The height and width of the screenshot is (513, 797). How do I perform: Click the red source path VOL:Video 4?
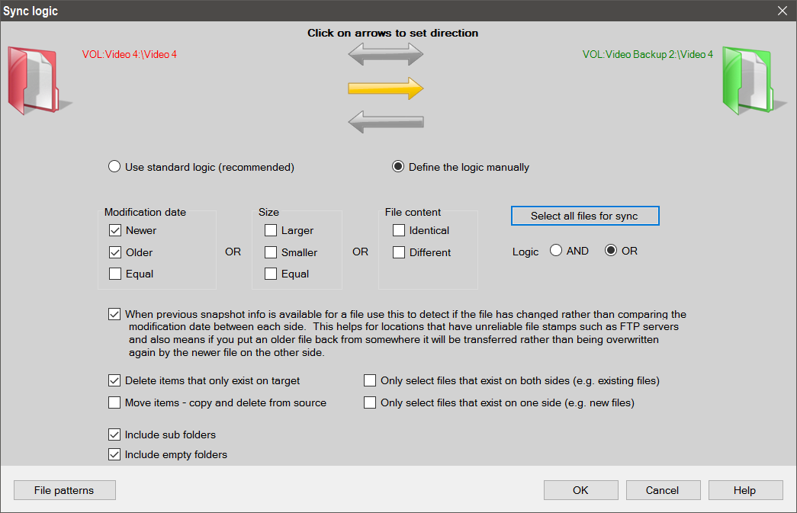(130, 55)
